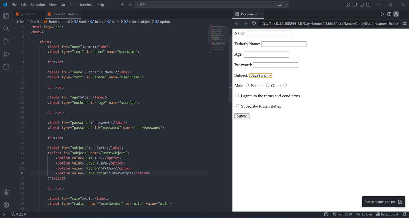Open the Terminal menu
This screenshot has width=409, height=218.
86,5
